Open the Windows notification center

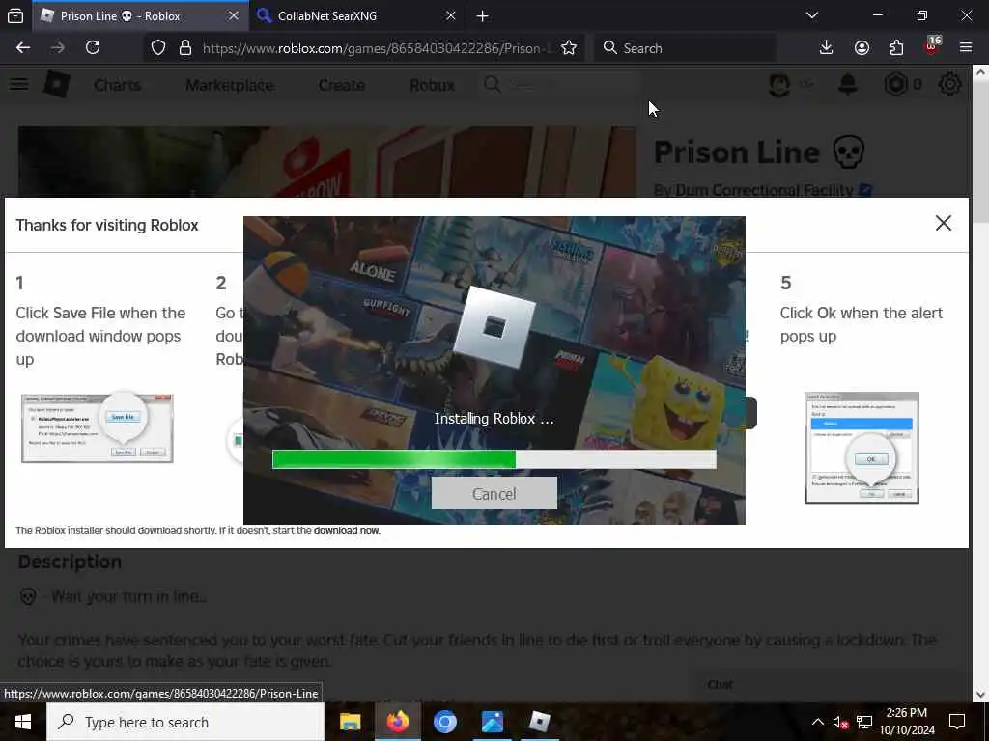(x=957, y=722)
